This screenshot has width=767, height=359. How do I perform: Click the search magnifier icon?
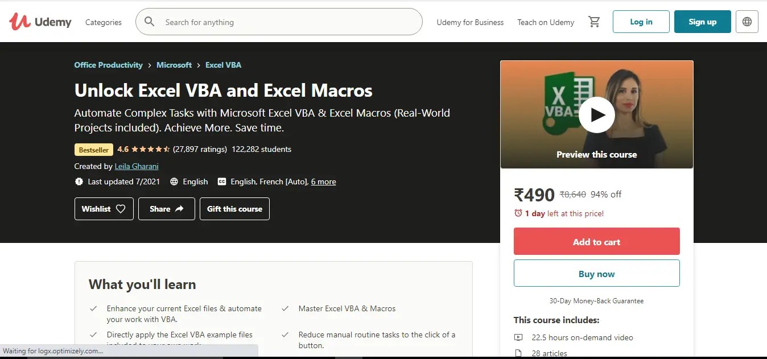[x=149, y=22]
